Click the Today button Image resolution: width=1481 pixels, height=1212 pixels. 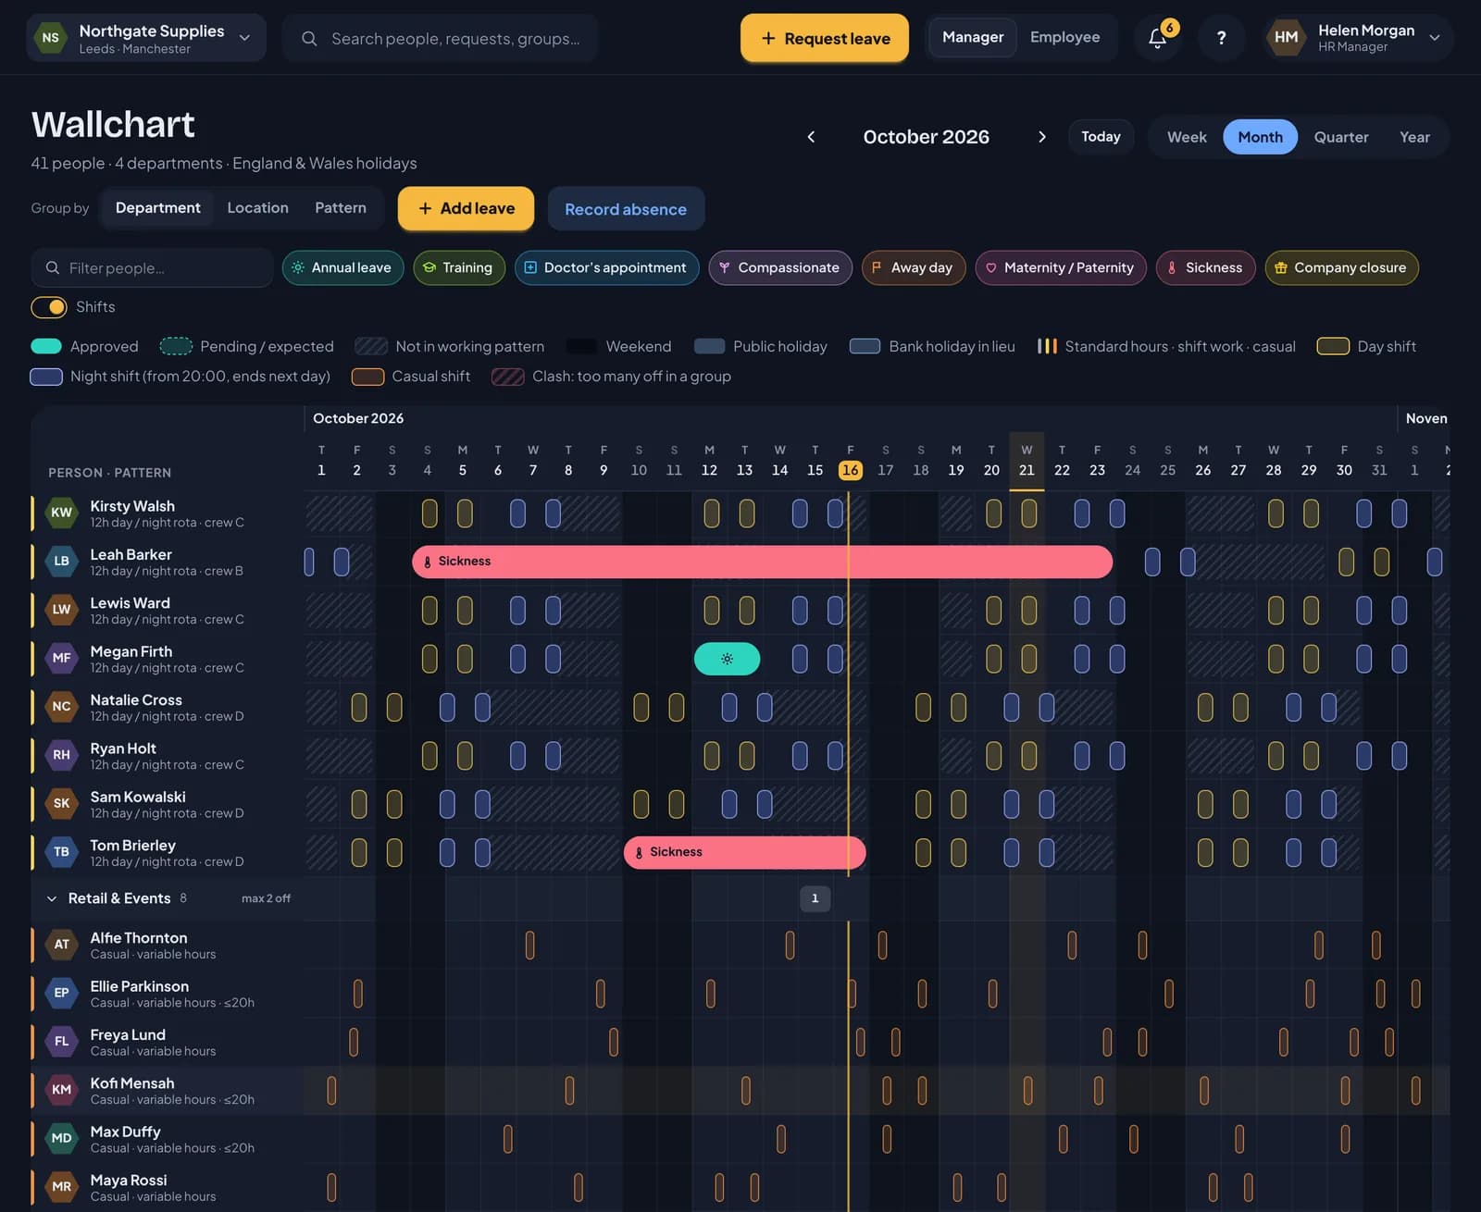click(x=1101, y=137)
